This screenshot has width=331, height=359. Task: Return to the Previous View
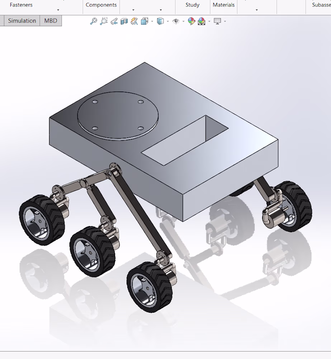(x=114, y=21)
